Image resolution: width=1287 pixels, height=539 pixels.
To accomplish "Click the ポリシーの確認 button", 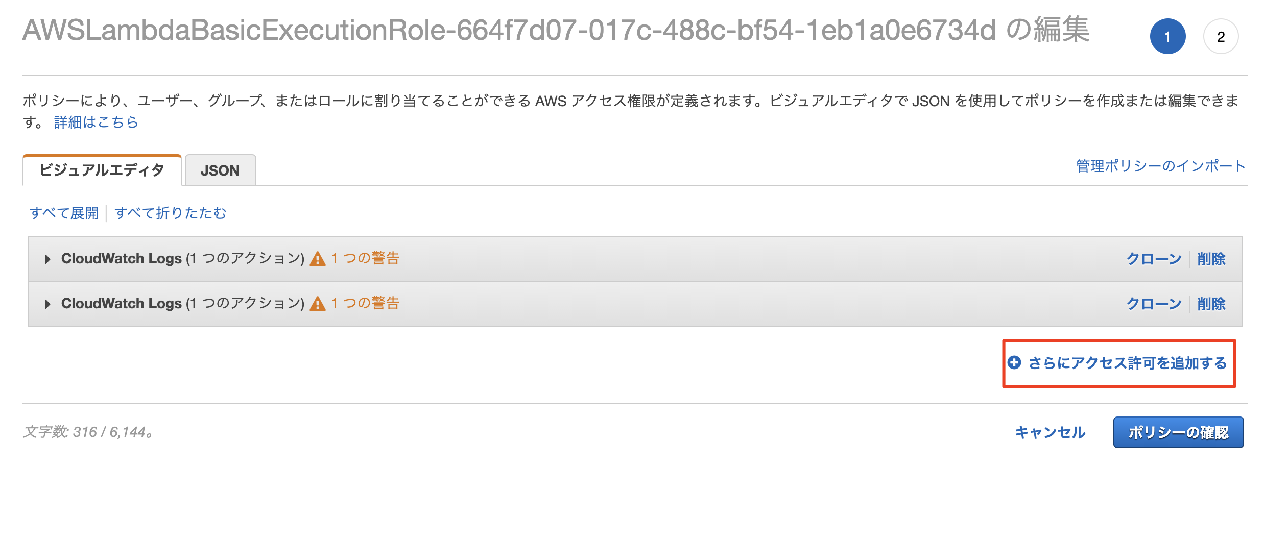I will 1179,432.
